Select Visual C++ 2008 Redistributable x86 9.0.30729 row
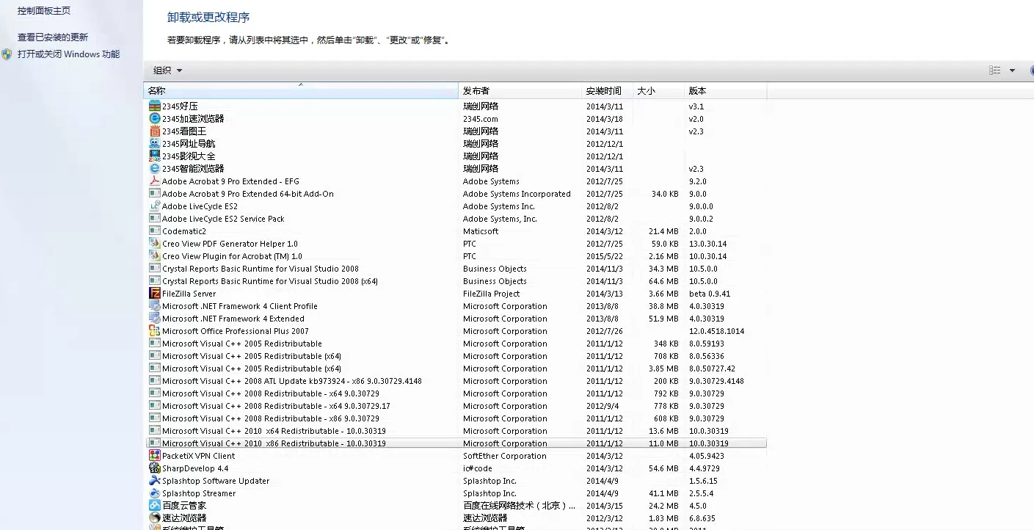The image size is (1034, 530). click(455, 418)
